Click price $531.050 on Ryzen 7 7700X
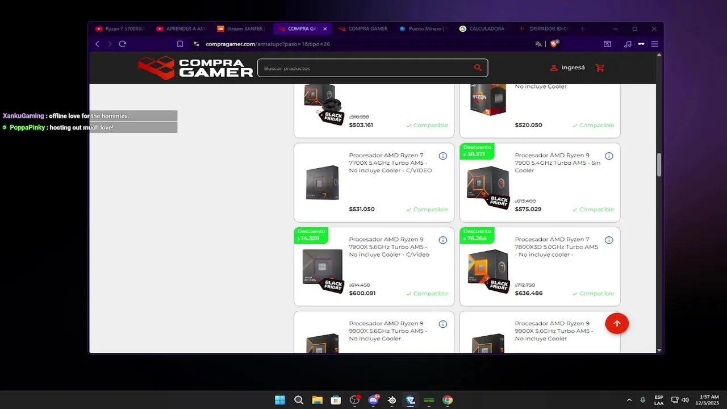Screen dimensions: 727x409 pos(362,209)
